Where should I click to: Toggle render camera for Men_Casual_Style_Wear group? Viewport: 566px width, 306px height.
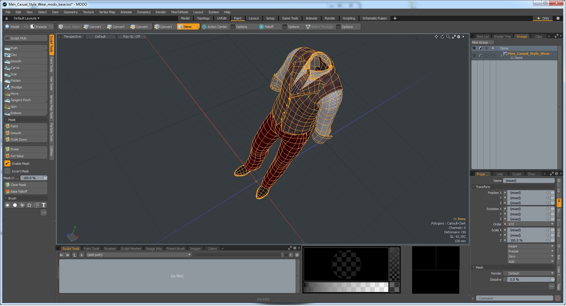pos(481,56)
